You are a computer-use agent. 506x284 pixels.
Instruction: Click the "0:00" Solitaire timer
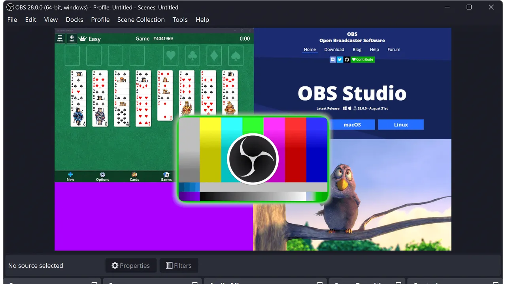pyautogui.click(x=245, y=39)
